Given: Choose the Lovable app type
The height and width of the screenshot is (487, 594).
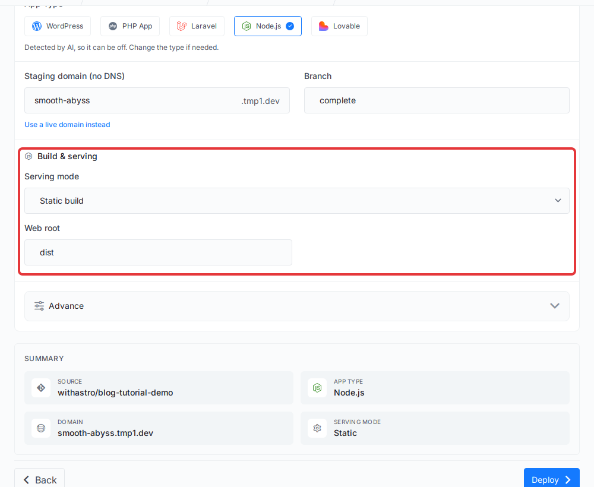Looking at the screenshot, I should [x=339, y=26].
